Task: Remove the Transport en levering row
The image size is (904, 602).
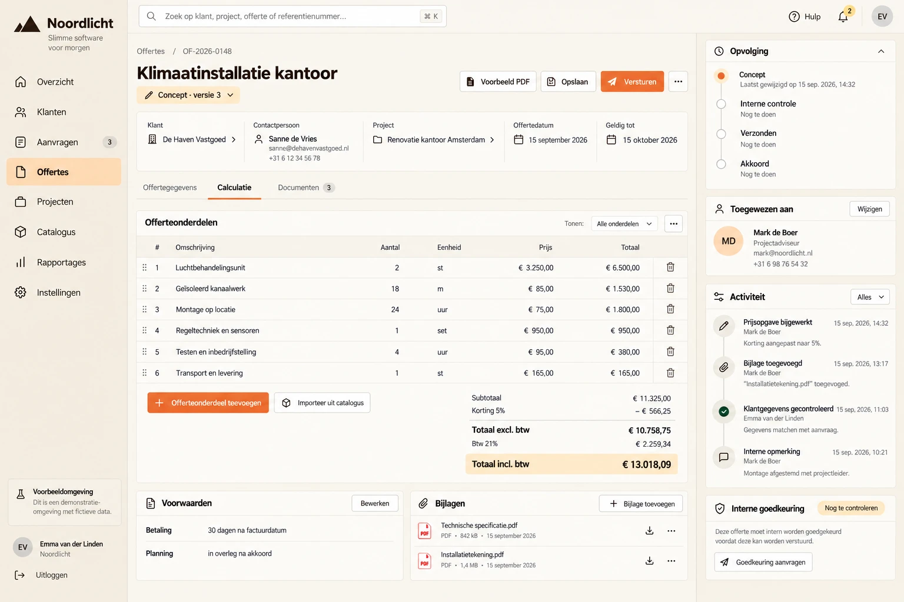Action: point(670,373)
